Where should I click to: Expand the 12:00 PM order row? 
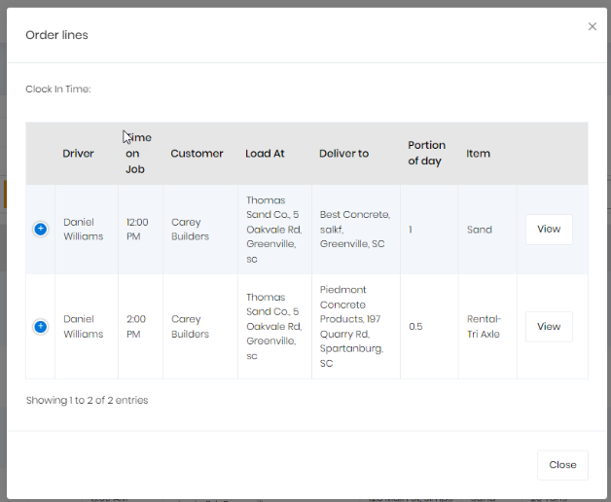[x=40, y=229]
